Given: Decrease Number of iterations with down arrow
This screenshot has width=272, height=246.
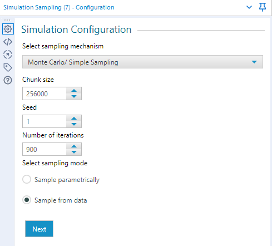Looking at the screenshot, I should coord(74,152).
